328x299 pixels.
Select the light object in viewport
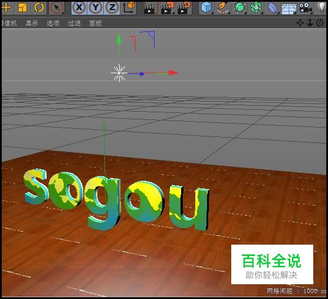pyautogui.click(x=119, y=73)
